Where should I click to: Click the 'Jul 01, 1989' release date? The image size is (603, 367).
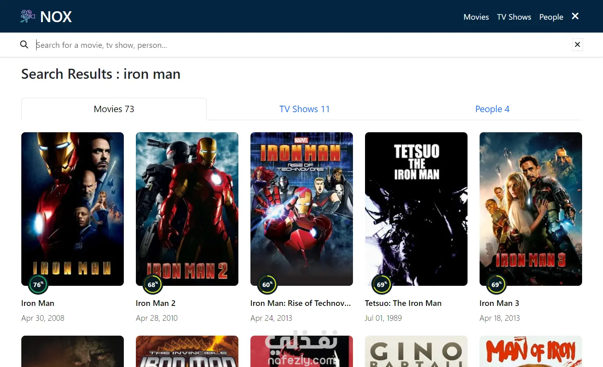(x=384, y=318)
